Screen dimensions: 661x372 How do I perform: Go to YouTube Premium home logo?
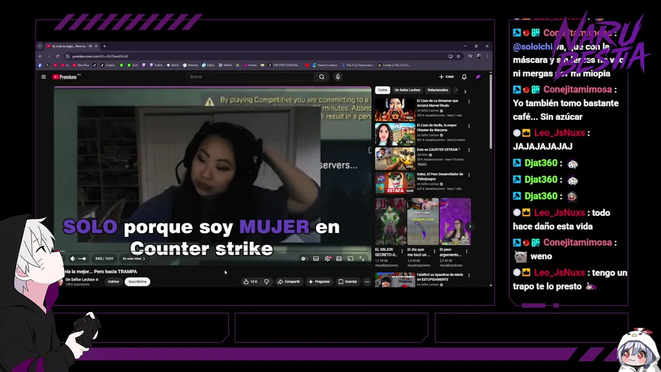(65, 77)
